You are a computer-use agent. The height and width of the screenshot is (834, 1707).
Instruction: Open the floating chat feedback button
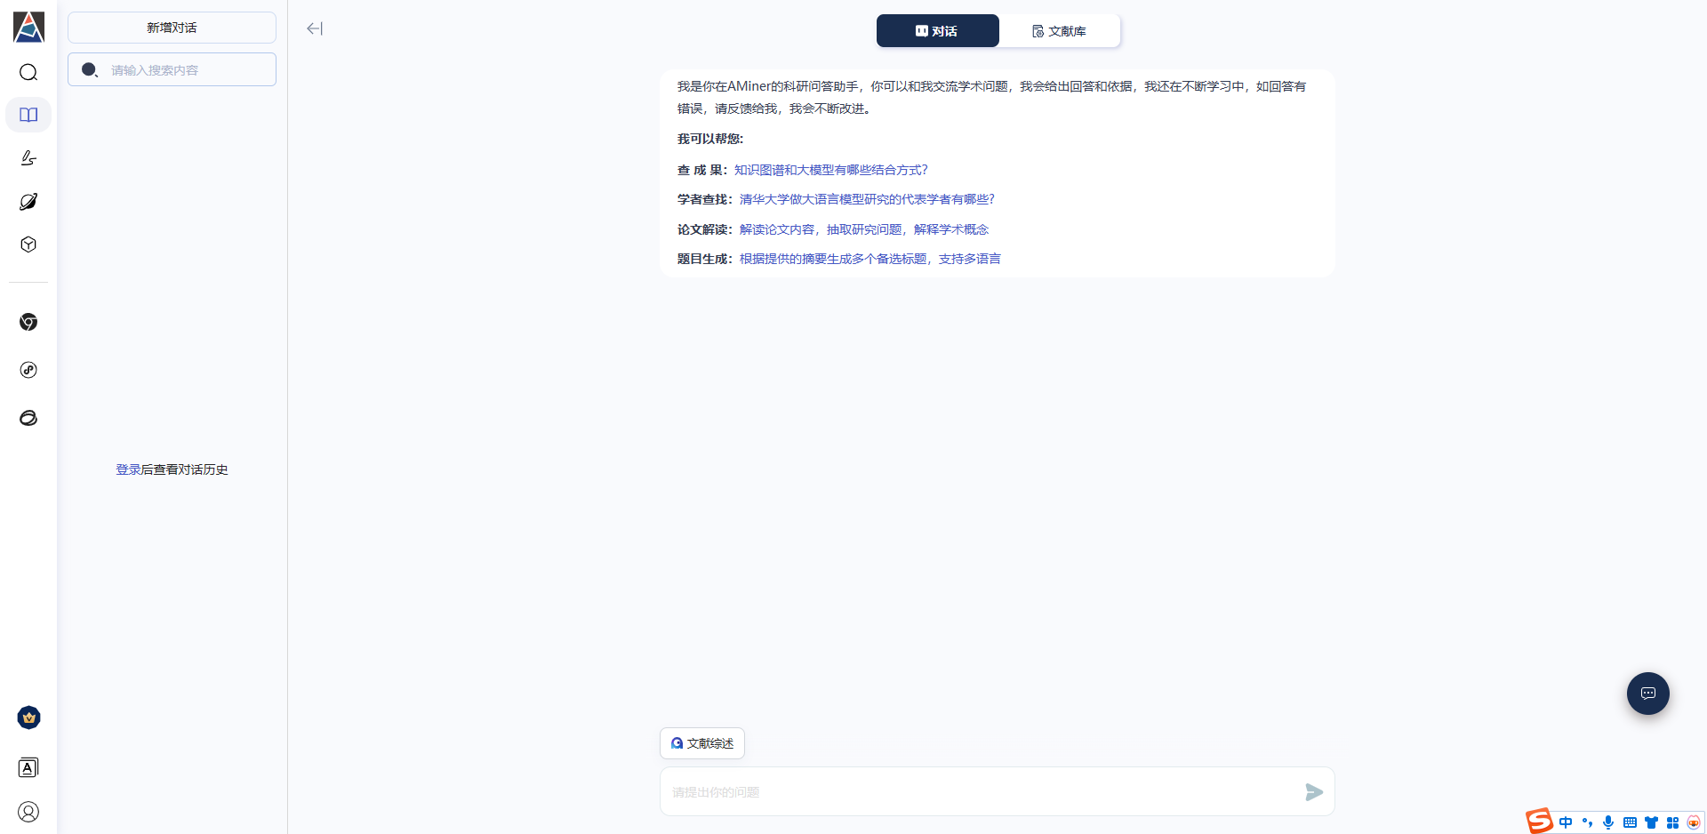pyautogui.click(x=1647, y=694)
